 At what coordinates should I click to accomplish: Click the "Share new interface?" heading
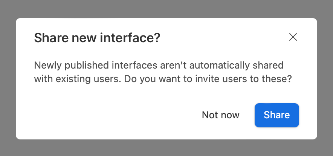[97, 38]
